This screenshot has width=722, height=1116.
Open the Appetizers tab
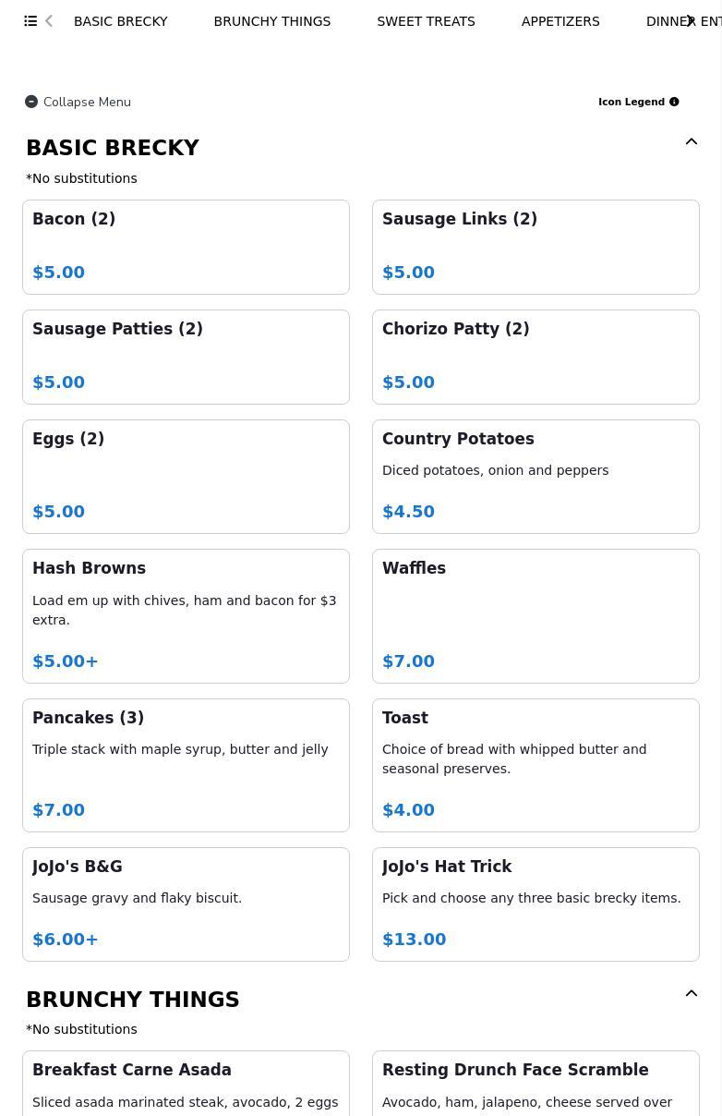pos(560,21)
